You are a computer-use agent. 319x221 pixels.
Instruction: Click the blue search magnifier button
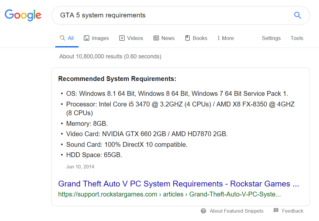pos(297,15)
